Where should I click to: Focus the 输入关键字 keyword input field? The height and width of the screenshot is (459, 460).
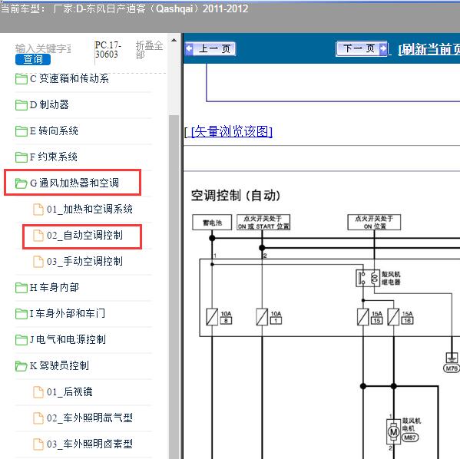pos(43,48)
